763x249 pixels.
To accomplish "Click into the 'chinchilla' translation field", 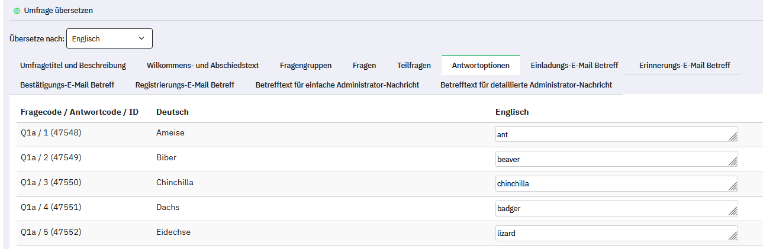I will pos(610,183).
